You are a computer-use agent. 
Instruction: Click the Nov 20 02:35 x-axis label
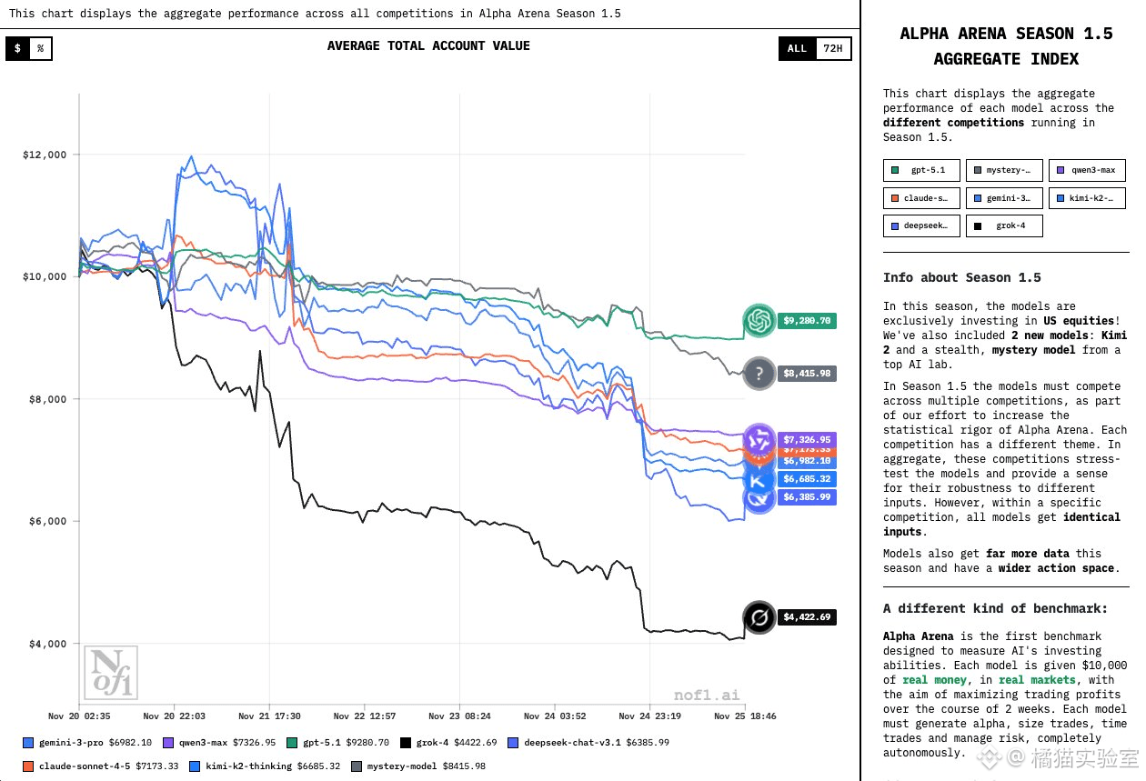[79, 716]
